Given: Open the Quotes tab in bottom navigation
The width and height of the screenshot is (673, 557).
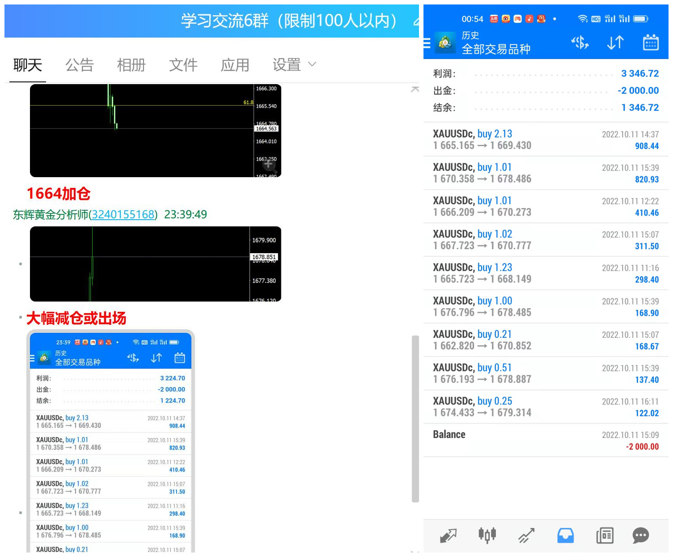Looking at the screenshot, I should [448, 535].
